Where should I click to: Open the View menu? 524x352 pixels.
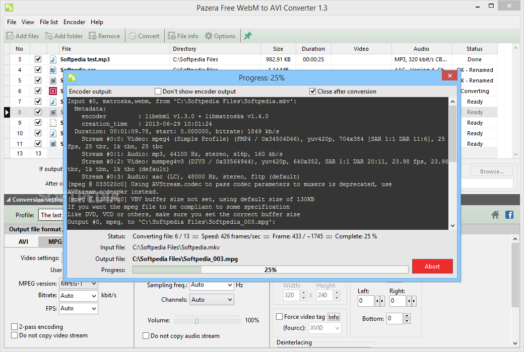(28, 22)
